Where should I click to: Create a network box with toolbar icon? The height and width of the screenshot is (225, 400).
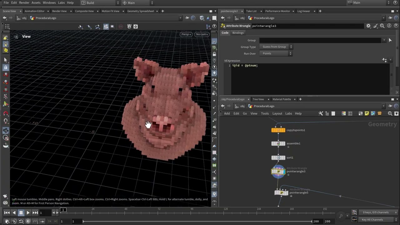pos(361,113)
